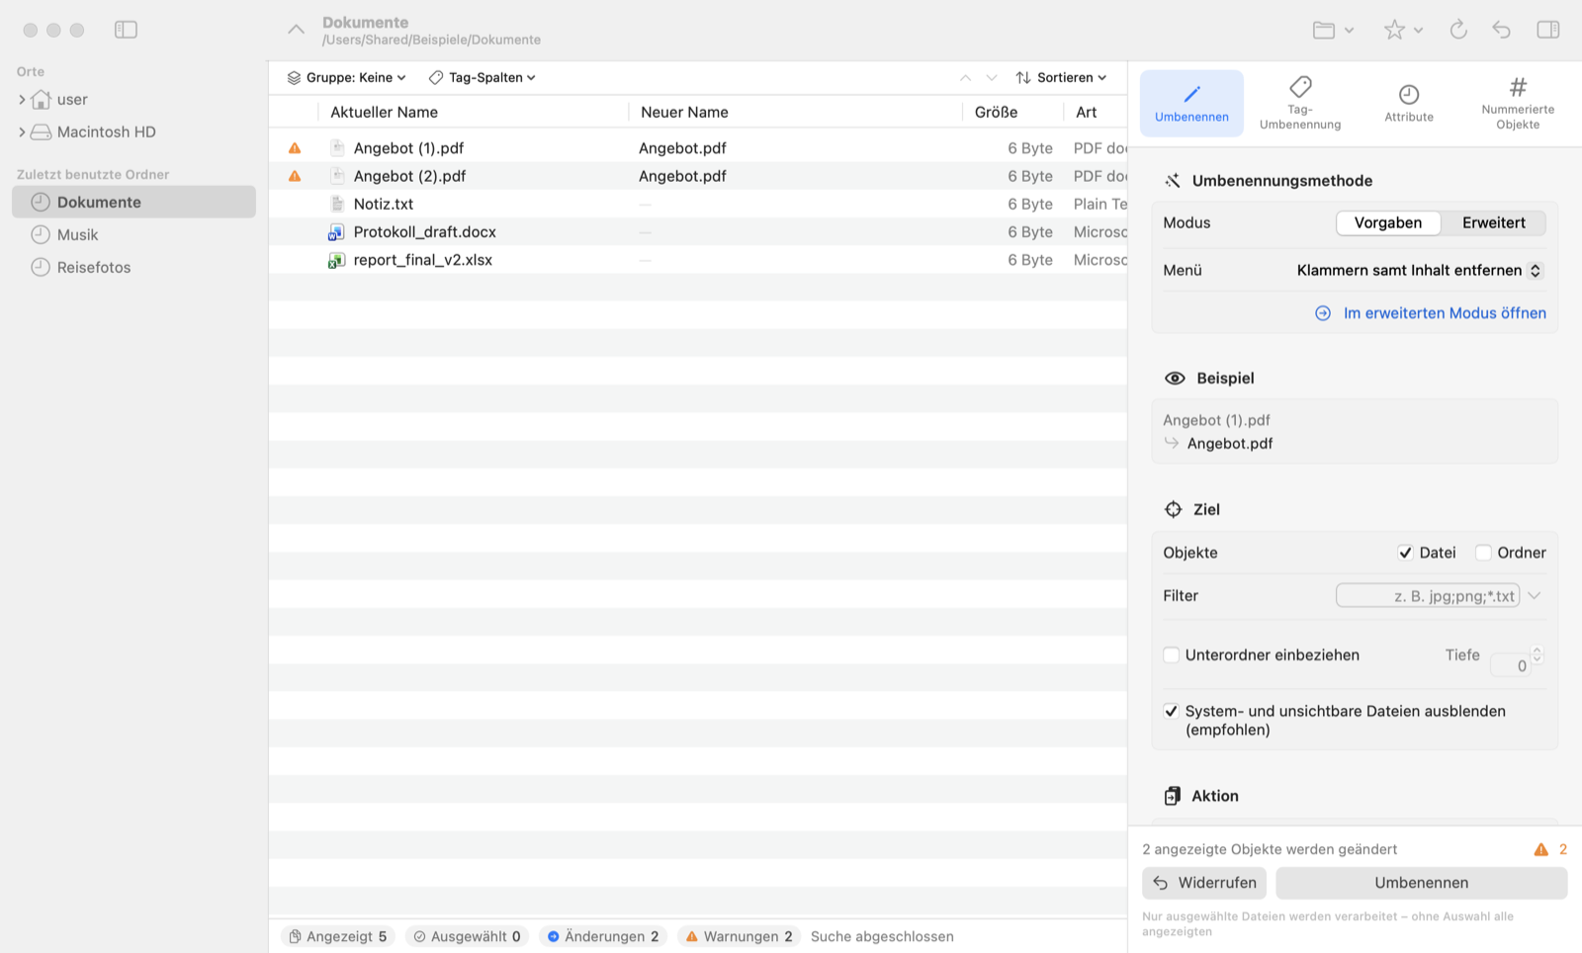Click Im erweiterten Modus öffnen link

click(x=1431, y=313)
